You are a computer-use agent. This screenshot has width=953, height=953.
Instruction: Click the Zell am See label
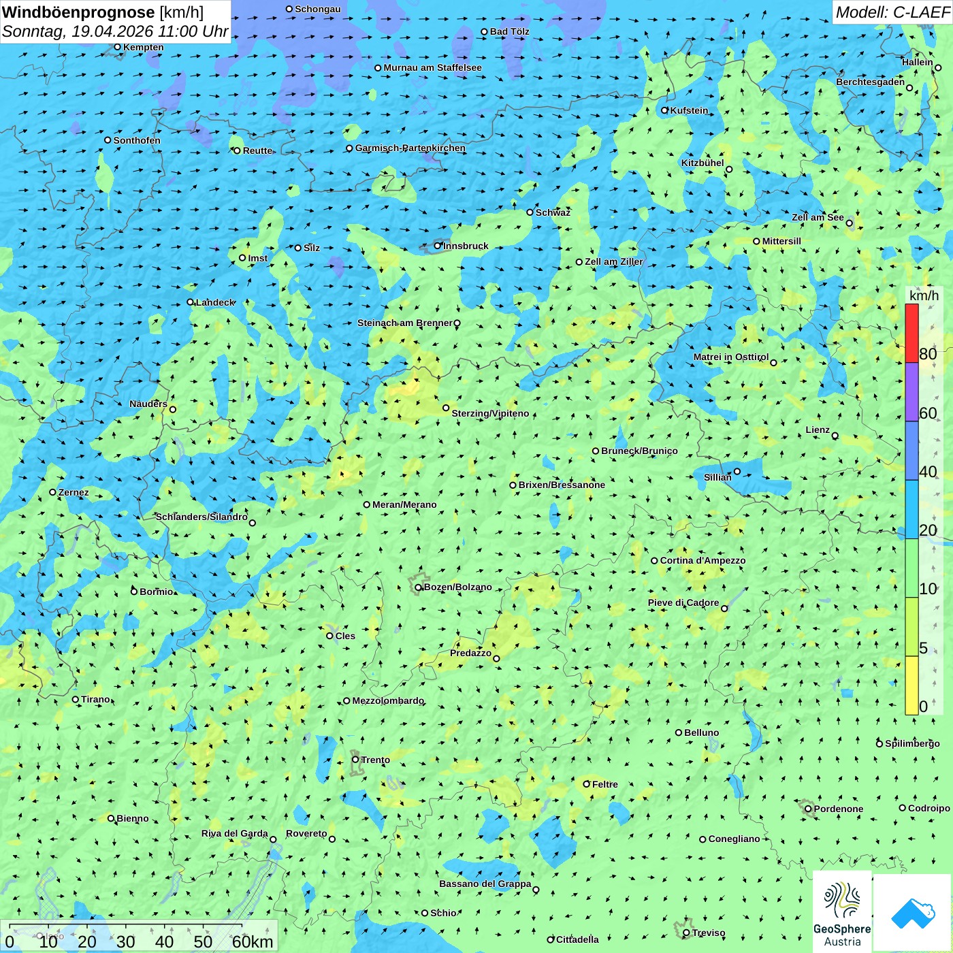click(818, 217)
